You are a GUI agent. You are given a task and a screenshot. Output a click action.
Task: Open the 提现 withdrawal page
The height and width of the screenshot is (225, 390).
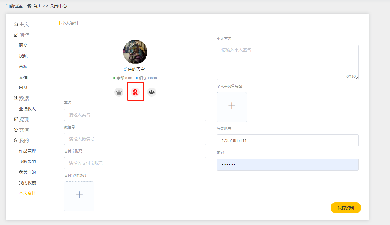pyautogui.click(x=24, y=120)
